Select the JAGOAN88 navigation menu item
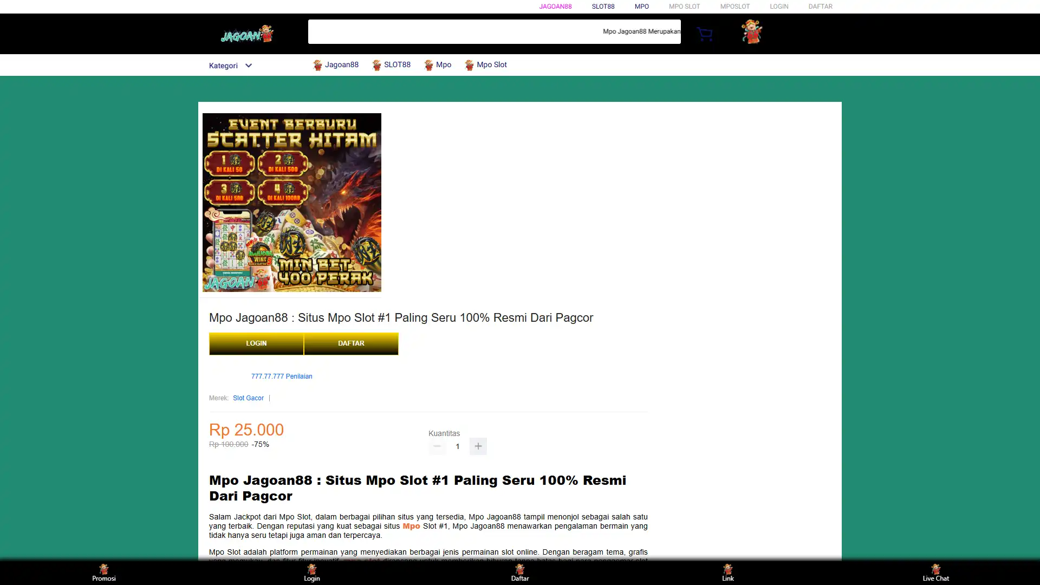The height and width of the screenshot is (585, 1040). (555, 6)
